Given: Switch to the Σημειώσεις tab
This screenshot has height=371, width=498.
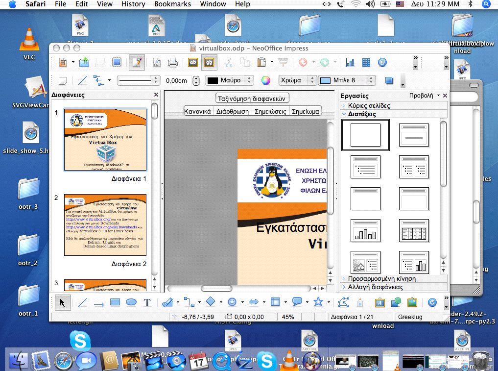Looking at the screenshot, I should pyautogui.click(x=270, y=112).
